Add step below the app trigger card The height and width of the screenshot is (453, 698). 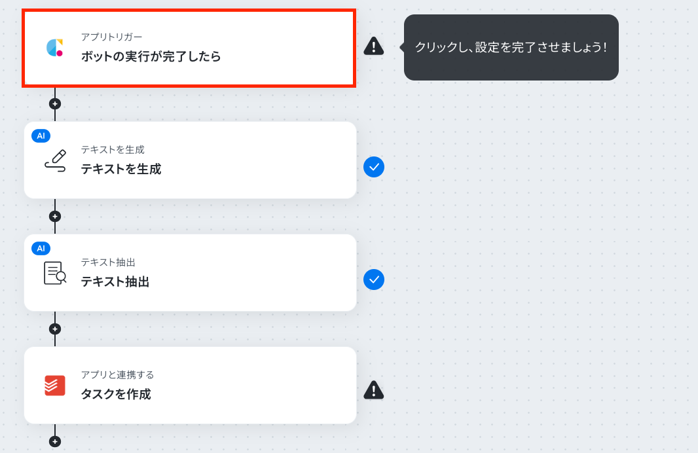click(55, 103)
